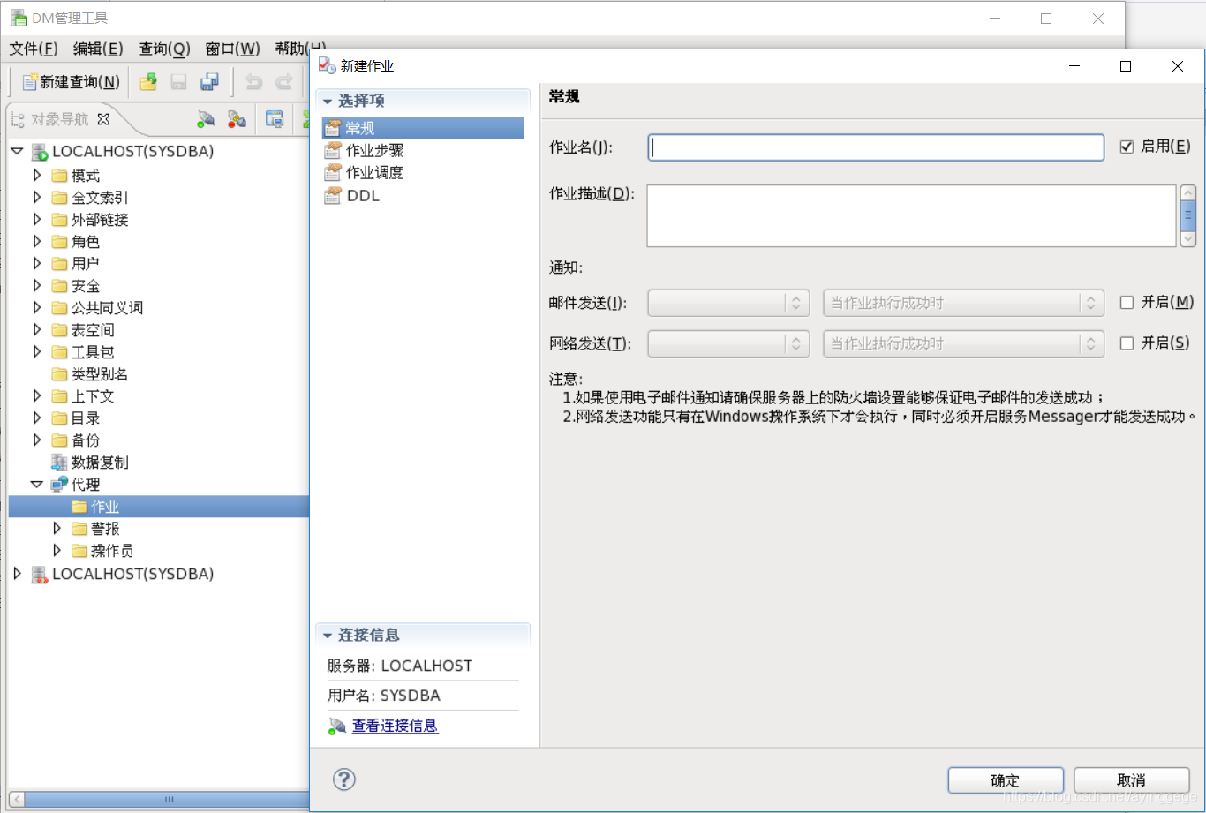
Task: Collapse the 代理 tree node
Action: (36, 484)
